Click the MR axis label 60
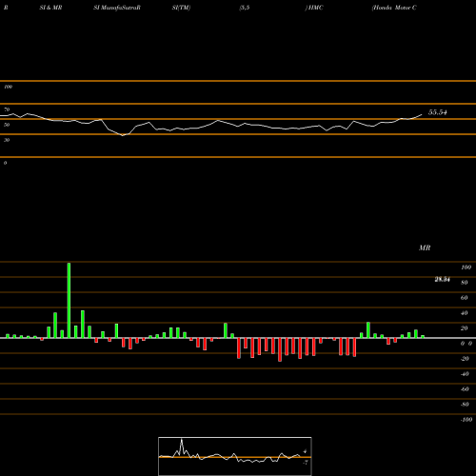 click(x=465, y=298)
